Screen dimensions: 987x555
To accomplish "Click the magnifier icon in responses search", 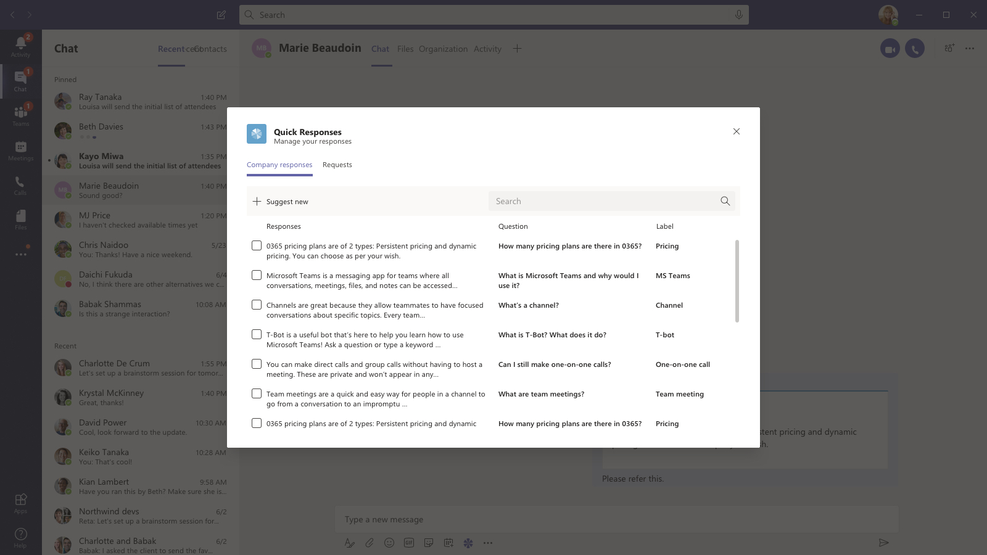I will 725,201.
